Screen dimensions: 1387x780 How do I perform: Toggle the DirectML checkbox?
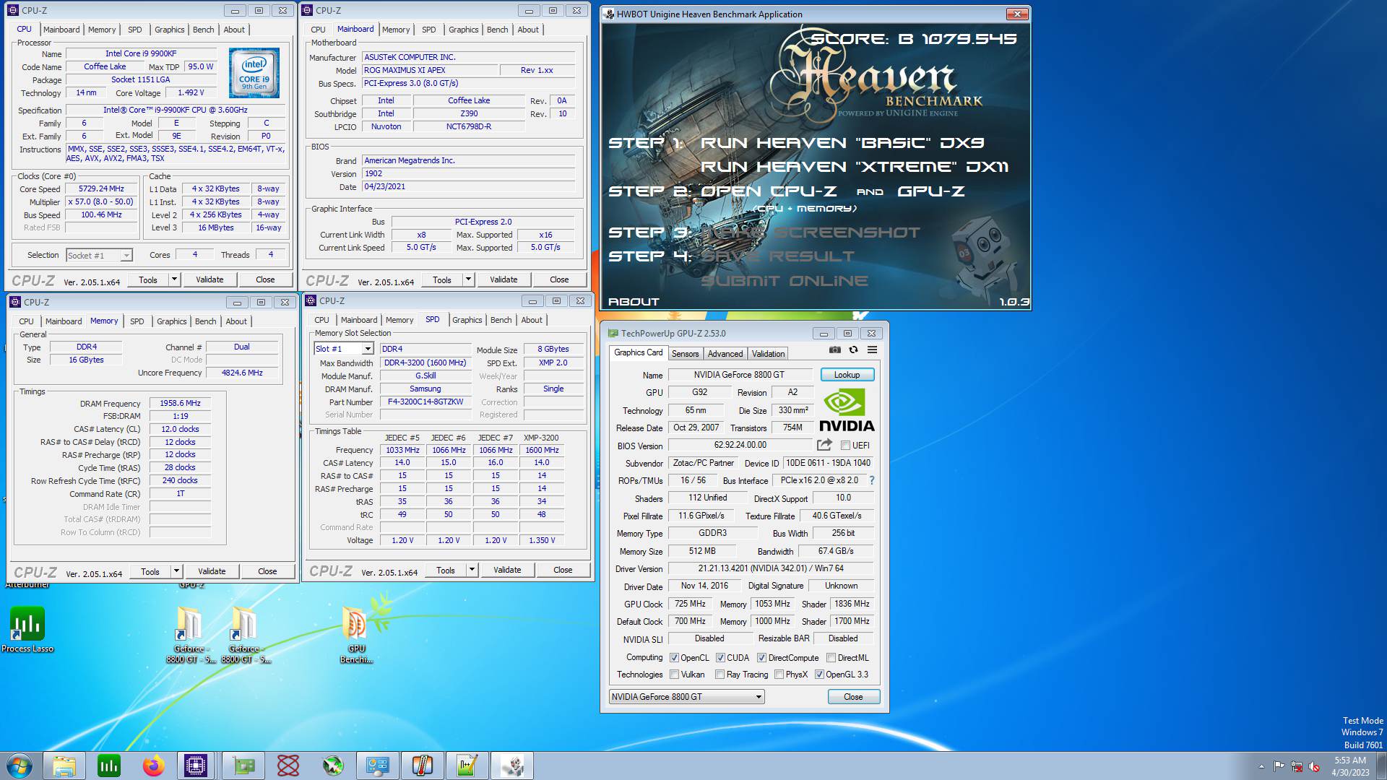pos(831,658)
